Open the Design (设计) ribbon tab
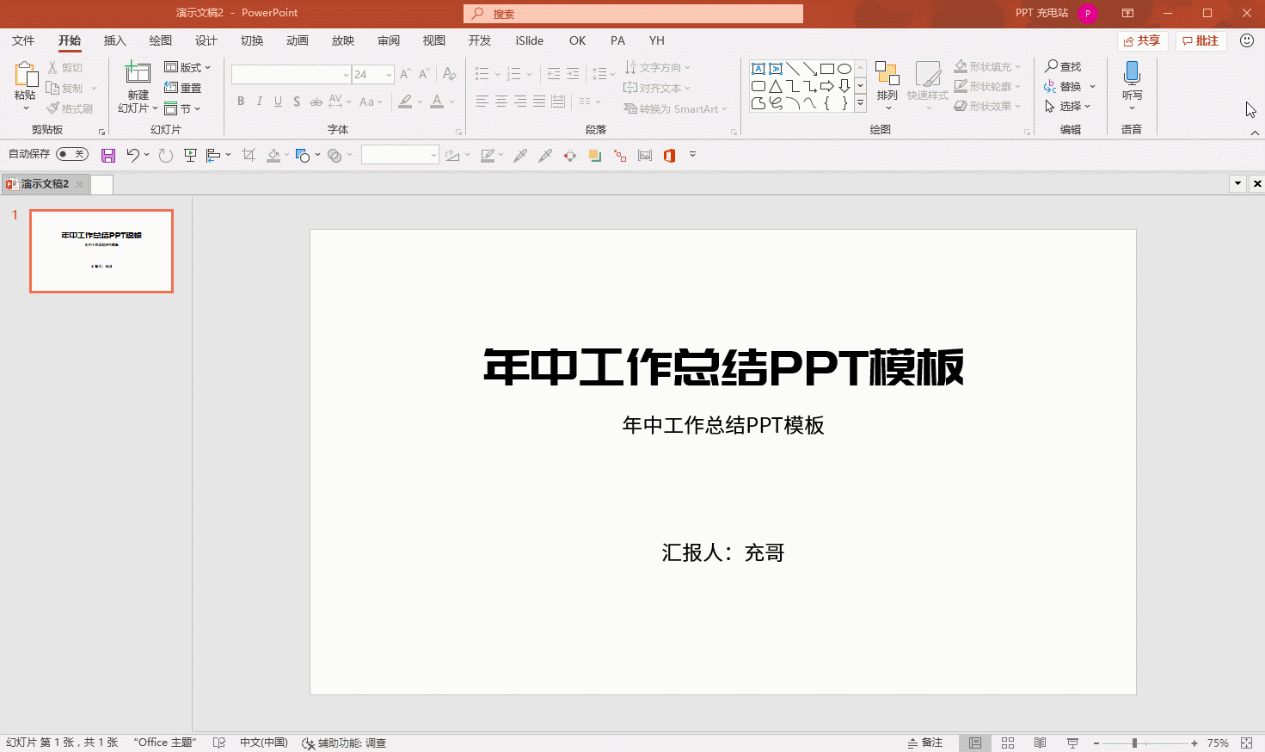 click(x=206, y=40)
